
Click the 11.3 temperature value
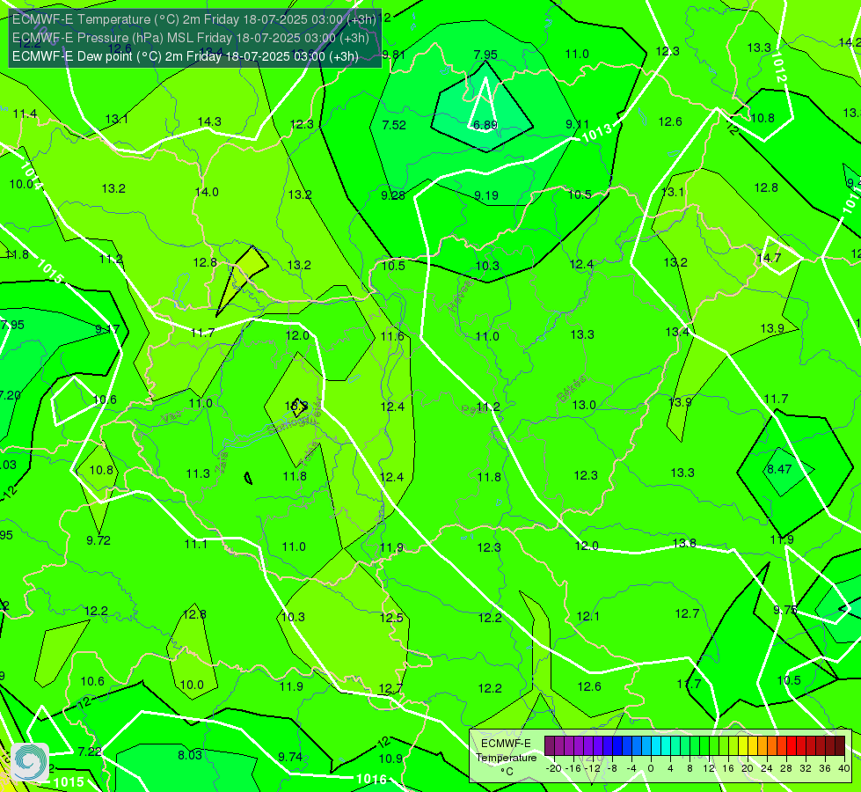tap(198, 473)
